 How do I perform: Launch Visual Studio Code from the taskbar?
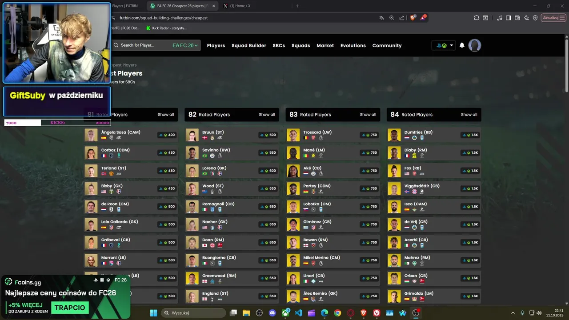[x=298, y=313]
